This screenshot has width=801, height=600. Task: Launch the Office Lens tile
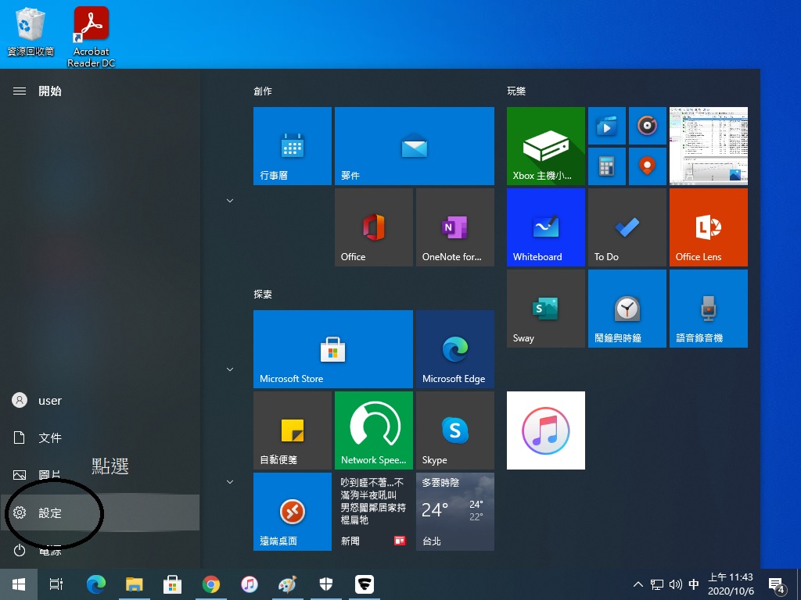point(709,227)
